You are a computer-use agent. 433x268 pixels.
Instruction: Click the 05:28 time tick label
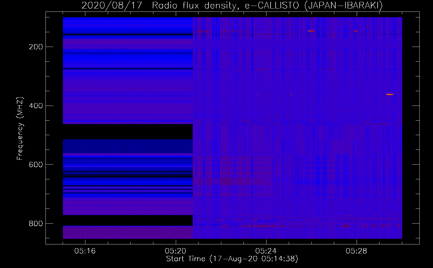356,251
